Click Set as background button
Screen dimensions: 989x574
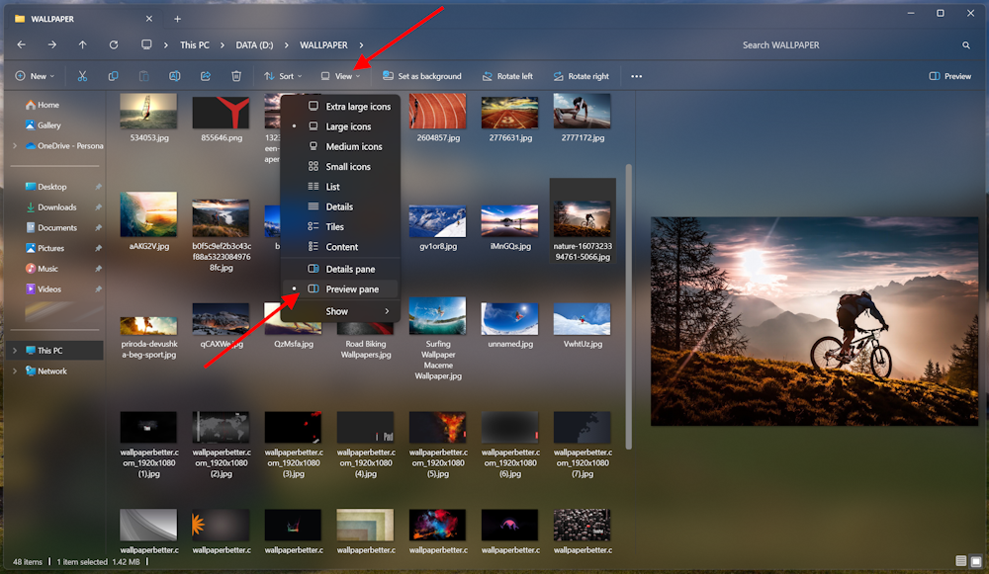(421, 76)
